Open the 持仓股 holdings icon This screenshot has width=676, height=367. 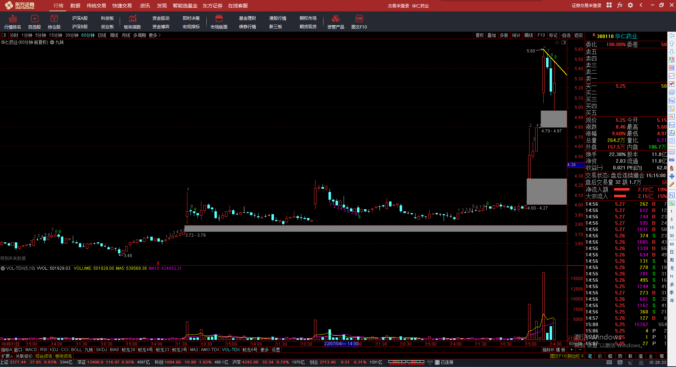[54, 22]
